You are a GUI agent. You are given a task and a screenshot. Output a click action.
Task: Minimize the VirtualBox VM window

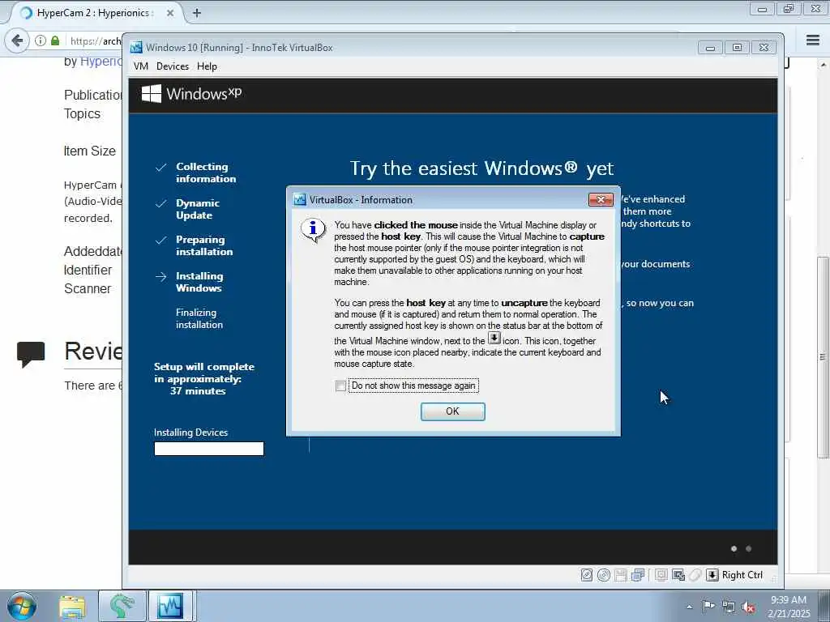(x=710, y=48)
